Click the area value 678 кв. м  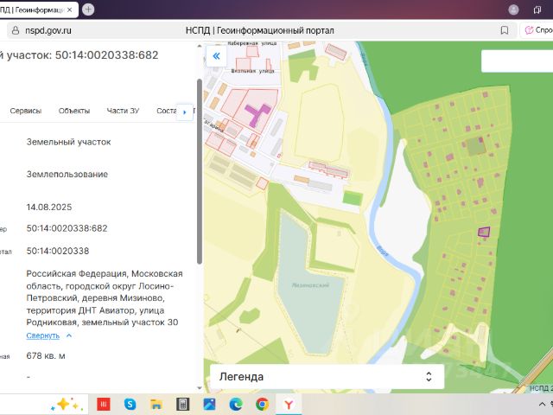click(x=46, y=355)
